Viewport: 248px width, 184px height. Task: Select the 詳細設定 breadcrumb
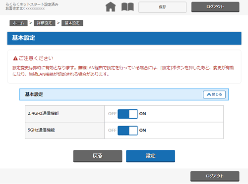pyautogui.click(x=45, y=23)
